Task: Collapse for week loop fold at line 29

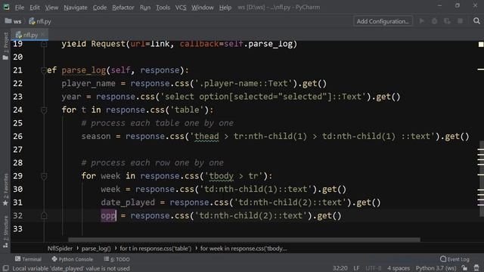Action: click(44, 176)
